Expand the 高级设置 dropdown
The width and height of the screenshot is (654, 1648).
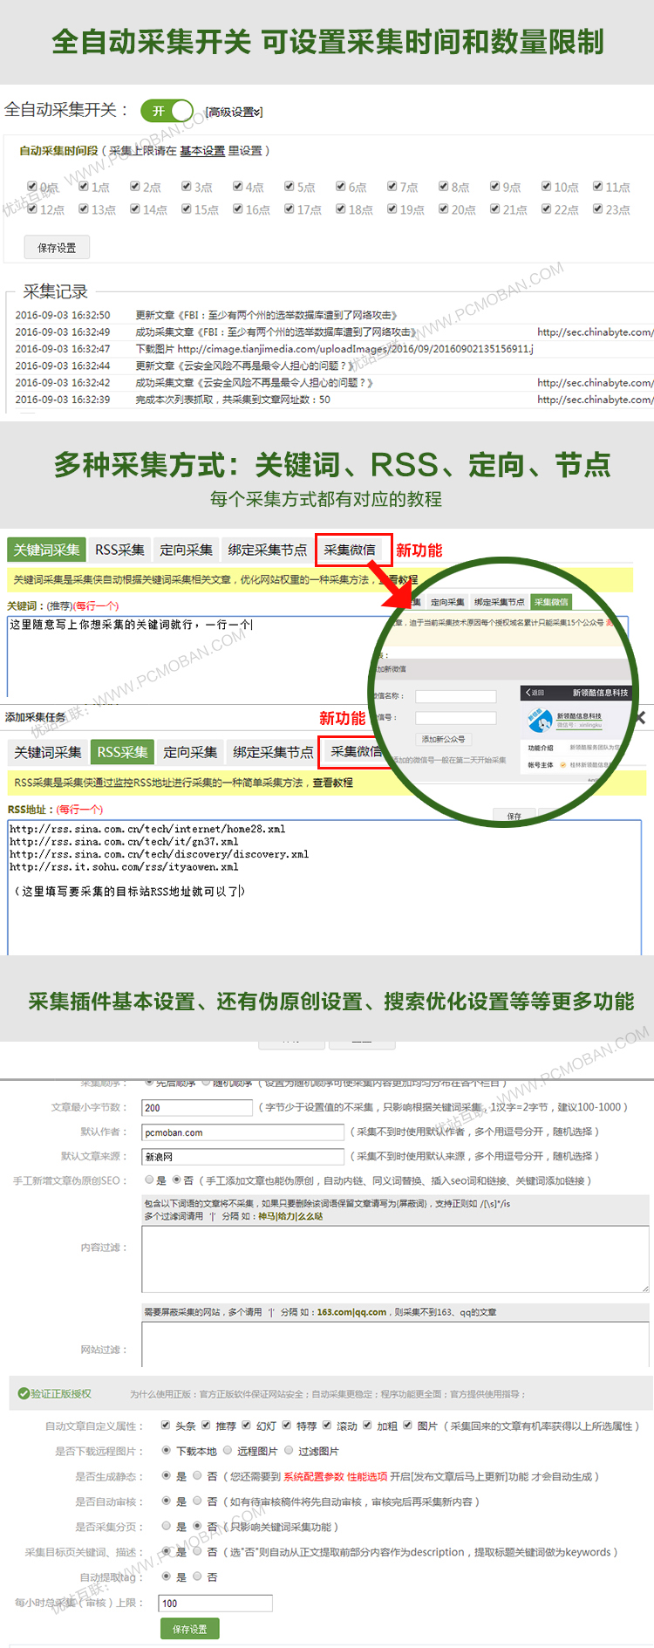(x=234, y=112)
